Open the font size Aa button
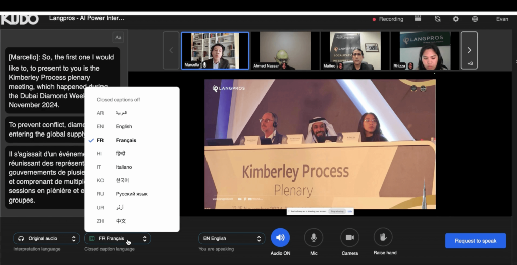517x265 pixels. tap(118, 37)
